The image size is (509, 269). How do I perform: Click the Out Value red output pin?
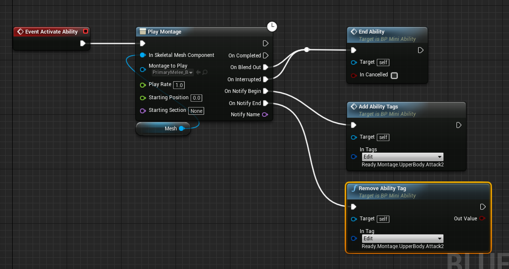click(482, 218)
